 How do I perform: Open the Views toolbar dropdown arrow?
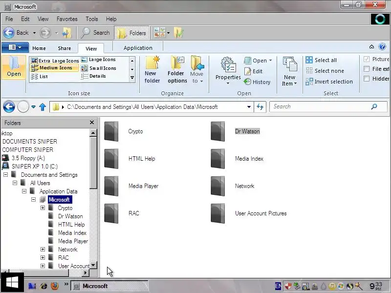pyautogui.click(x=169, y=33)
